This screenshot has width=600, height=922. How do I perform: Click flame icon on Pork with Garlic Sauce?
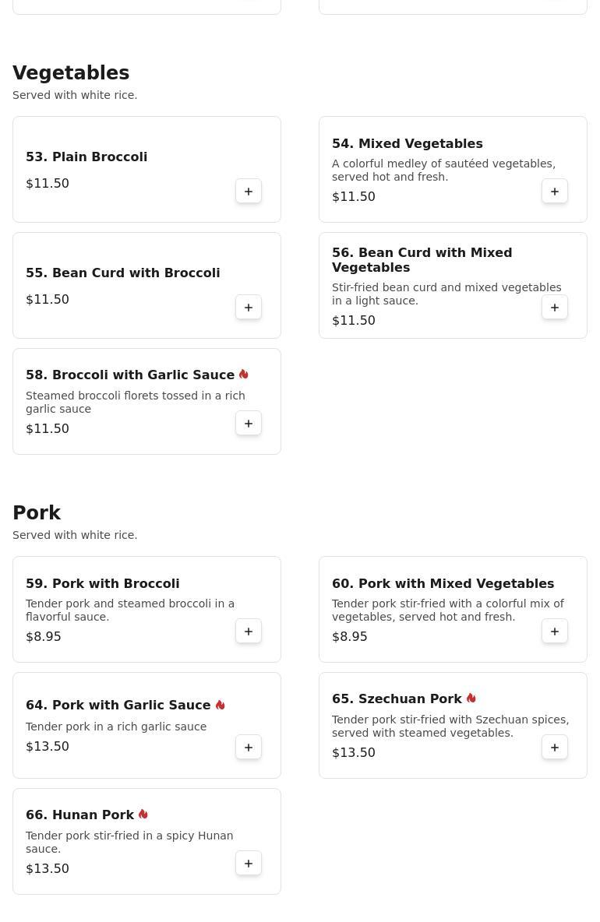221,705
